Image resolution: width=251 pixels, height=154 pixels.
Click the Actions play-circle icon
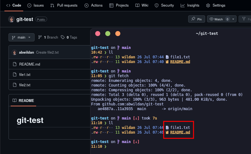click(86, 6)
